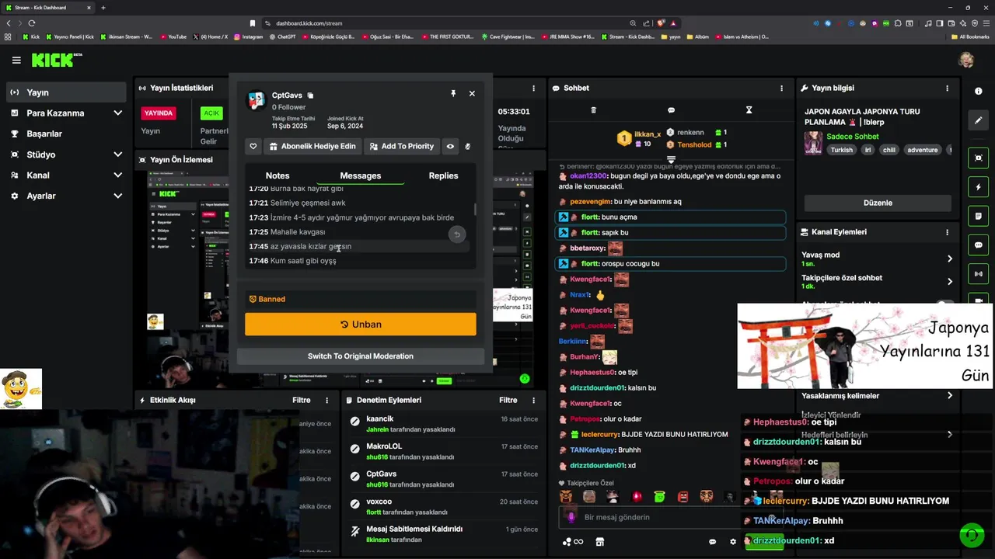Screen dimensions: 995x559
Task: Open Takipçilere özel sohbet setting
Action: coord(877,282)
